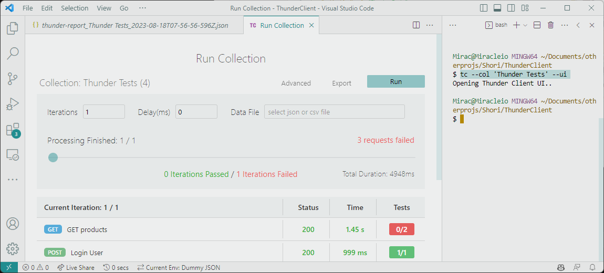Image resolution: width=604 pixels, height=273 pixels.
Task: Customize layout icon in title bar
Action: tap(525, 8)
